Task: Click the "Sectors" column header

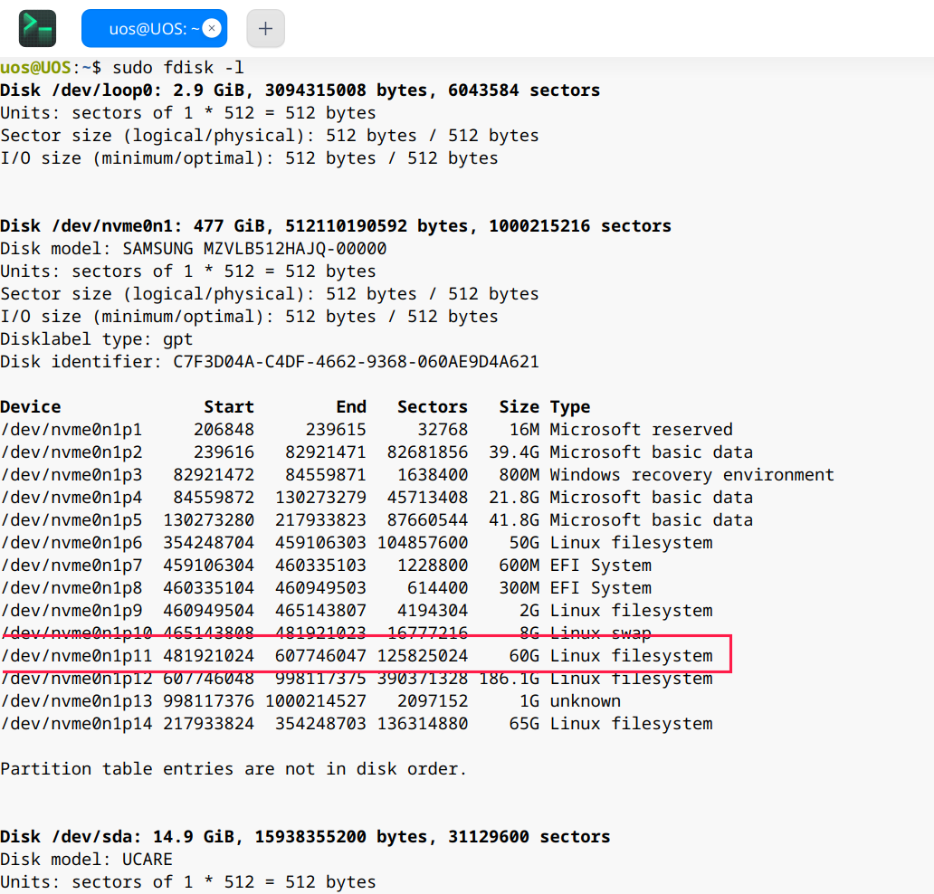Action: (x=433, y=407)
